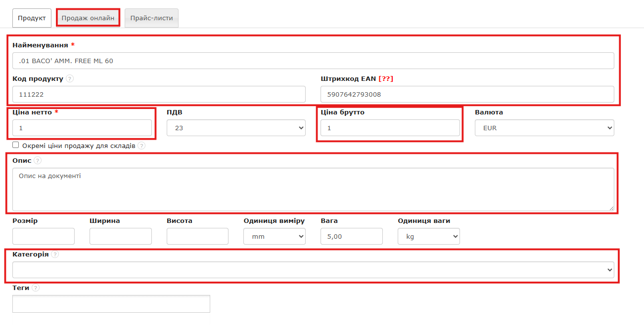
Task: Click help icon next to Теги label
Action: click(36, 288)
